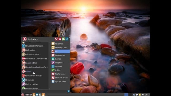
Task: Open Default applications entry
Action: pyautogui.click(x=35, y=67)
